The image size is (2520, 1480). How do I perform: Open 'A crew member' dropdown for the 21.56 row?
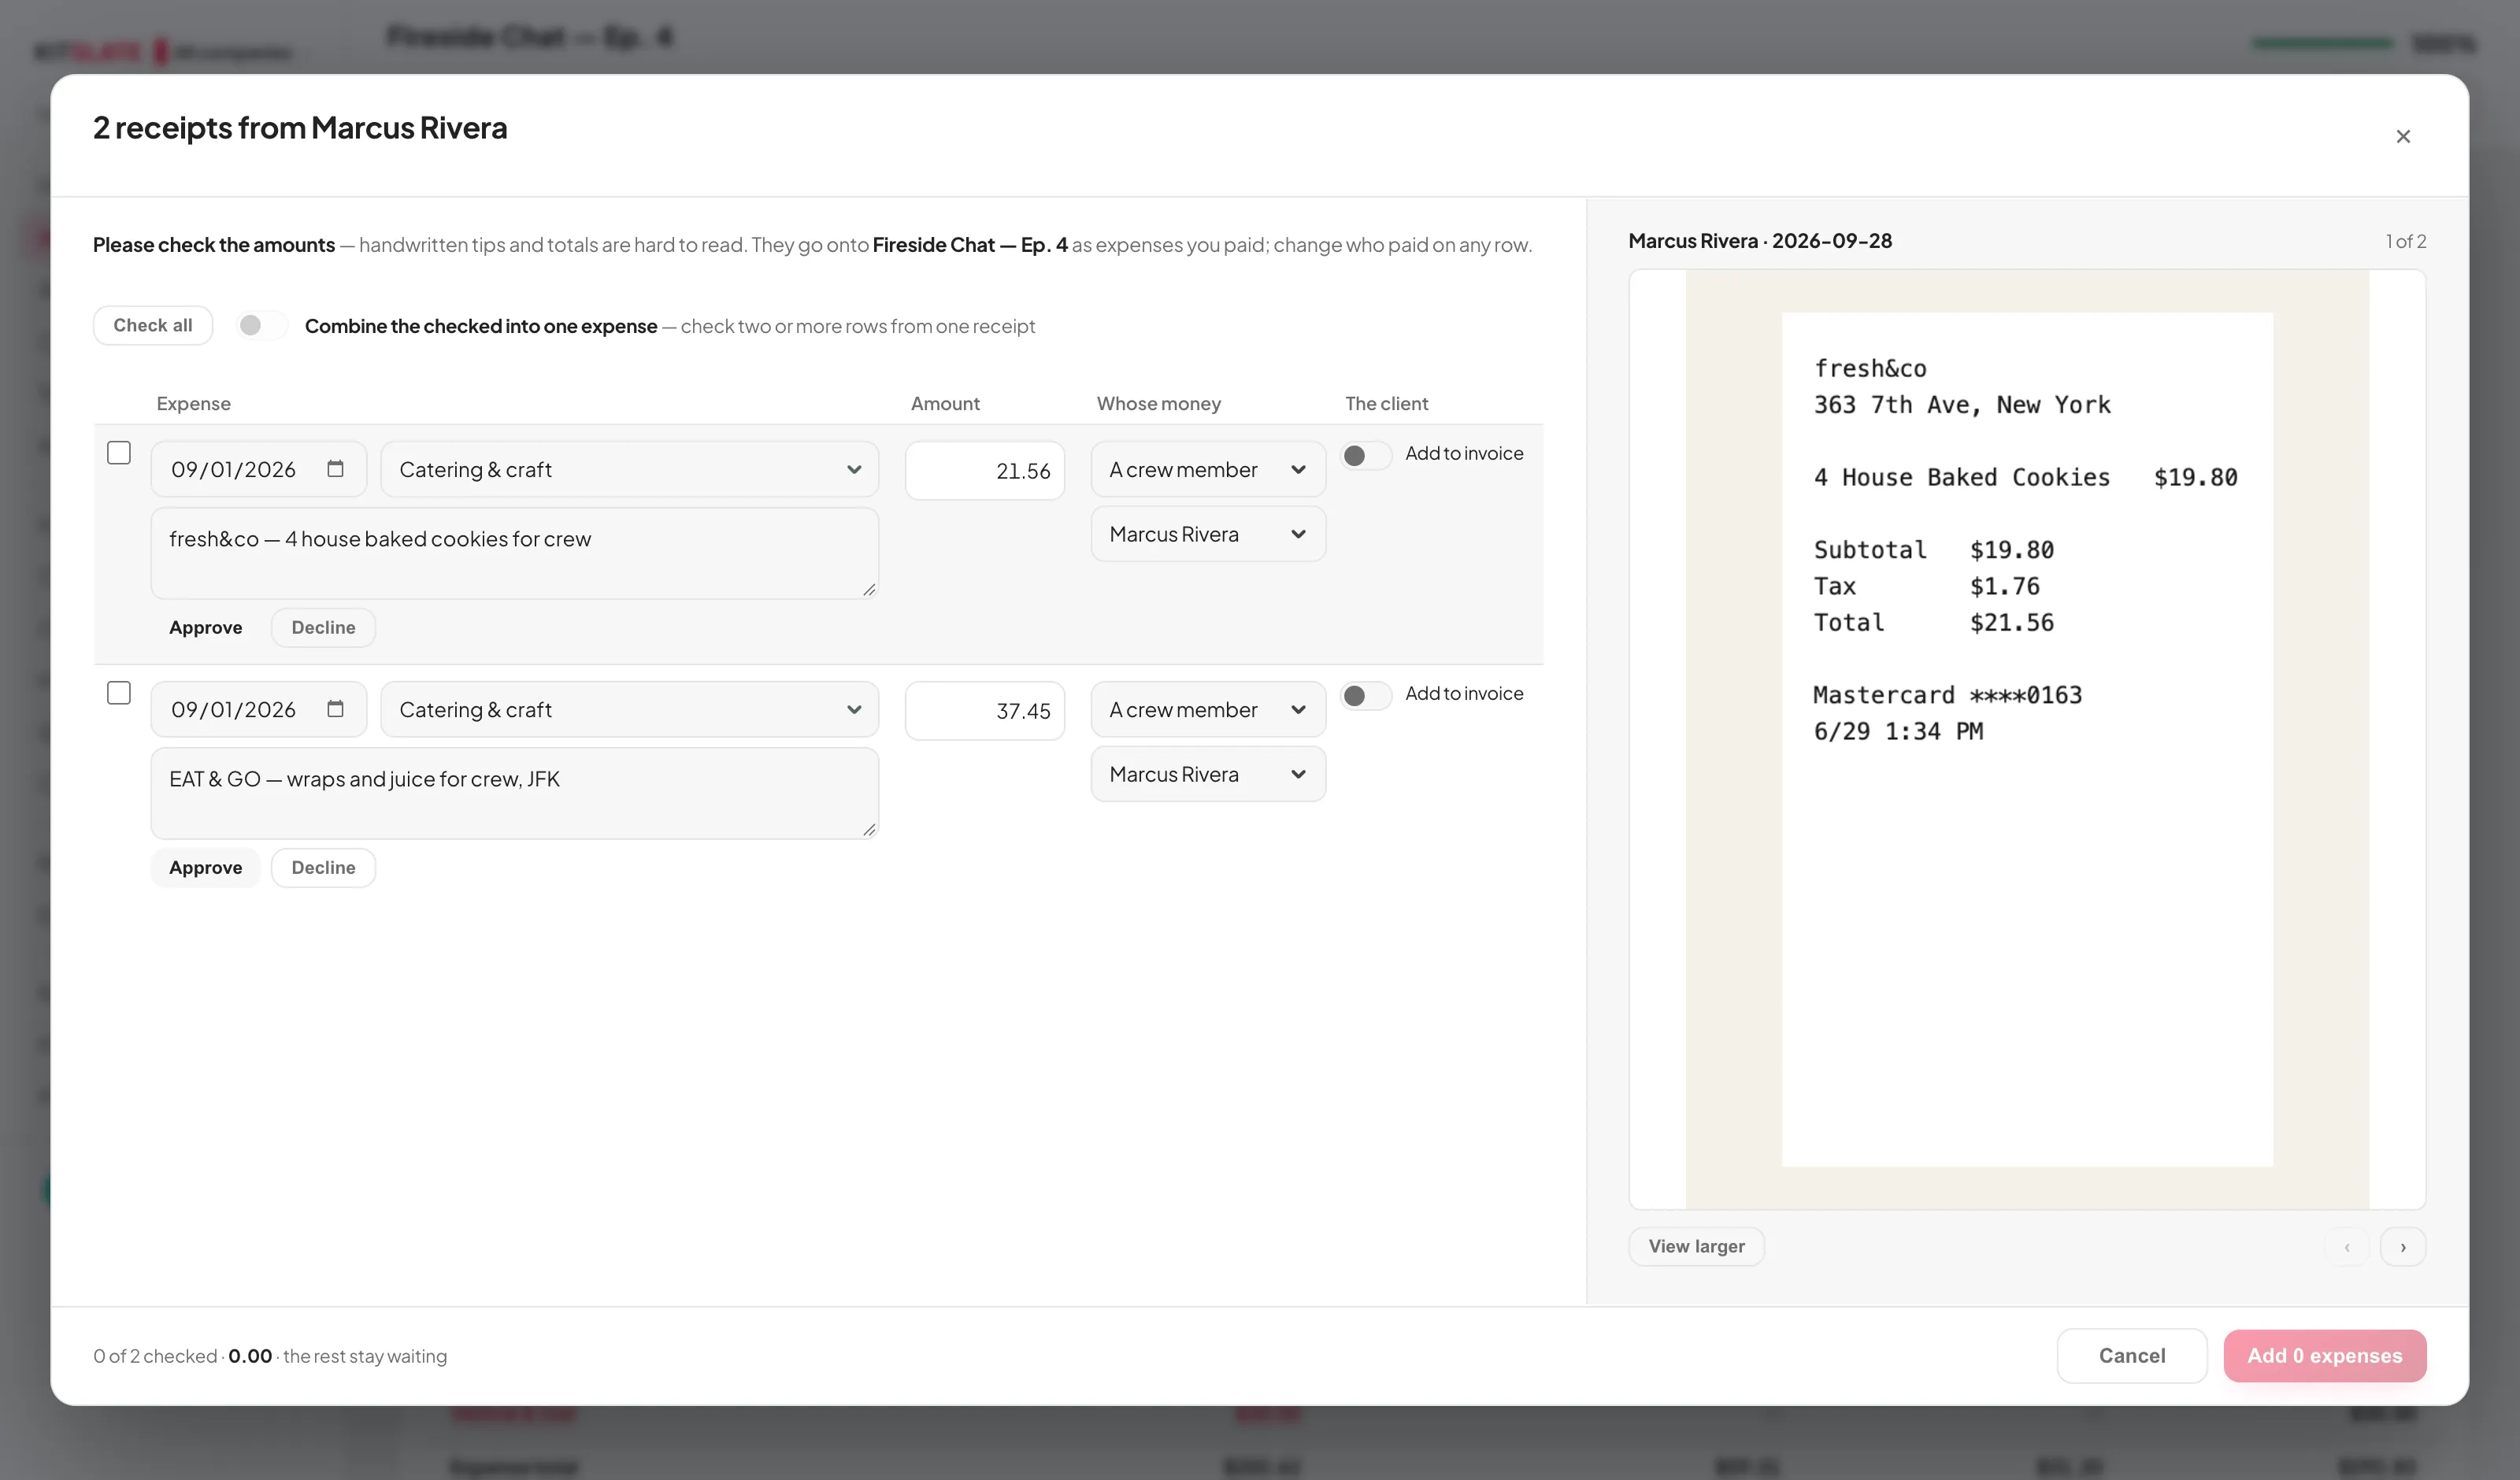pos(1208,469)
